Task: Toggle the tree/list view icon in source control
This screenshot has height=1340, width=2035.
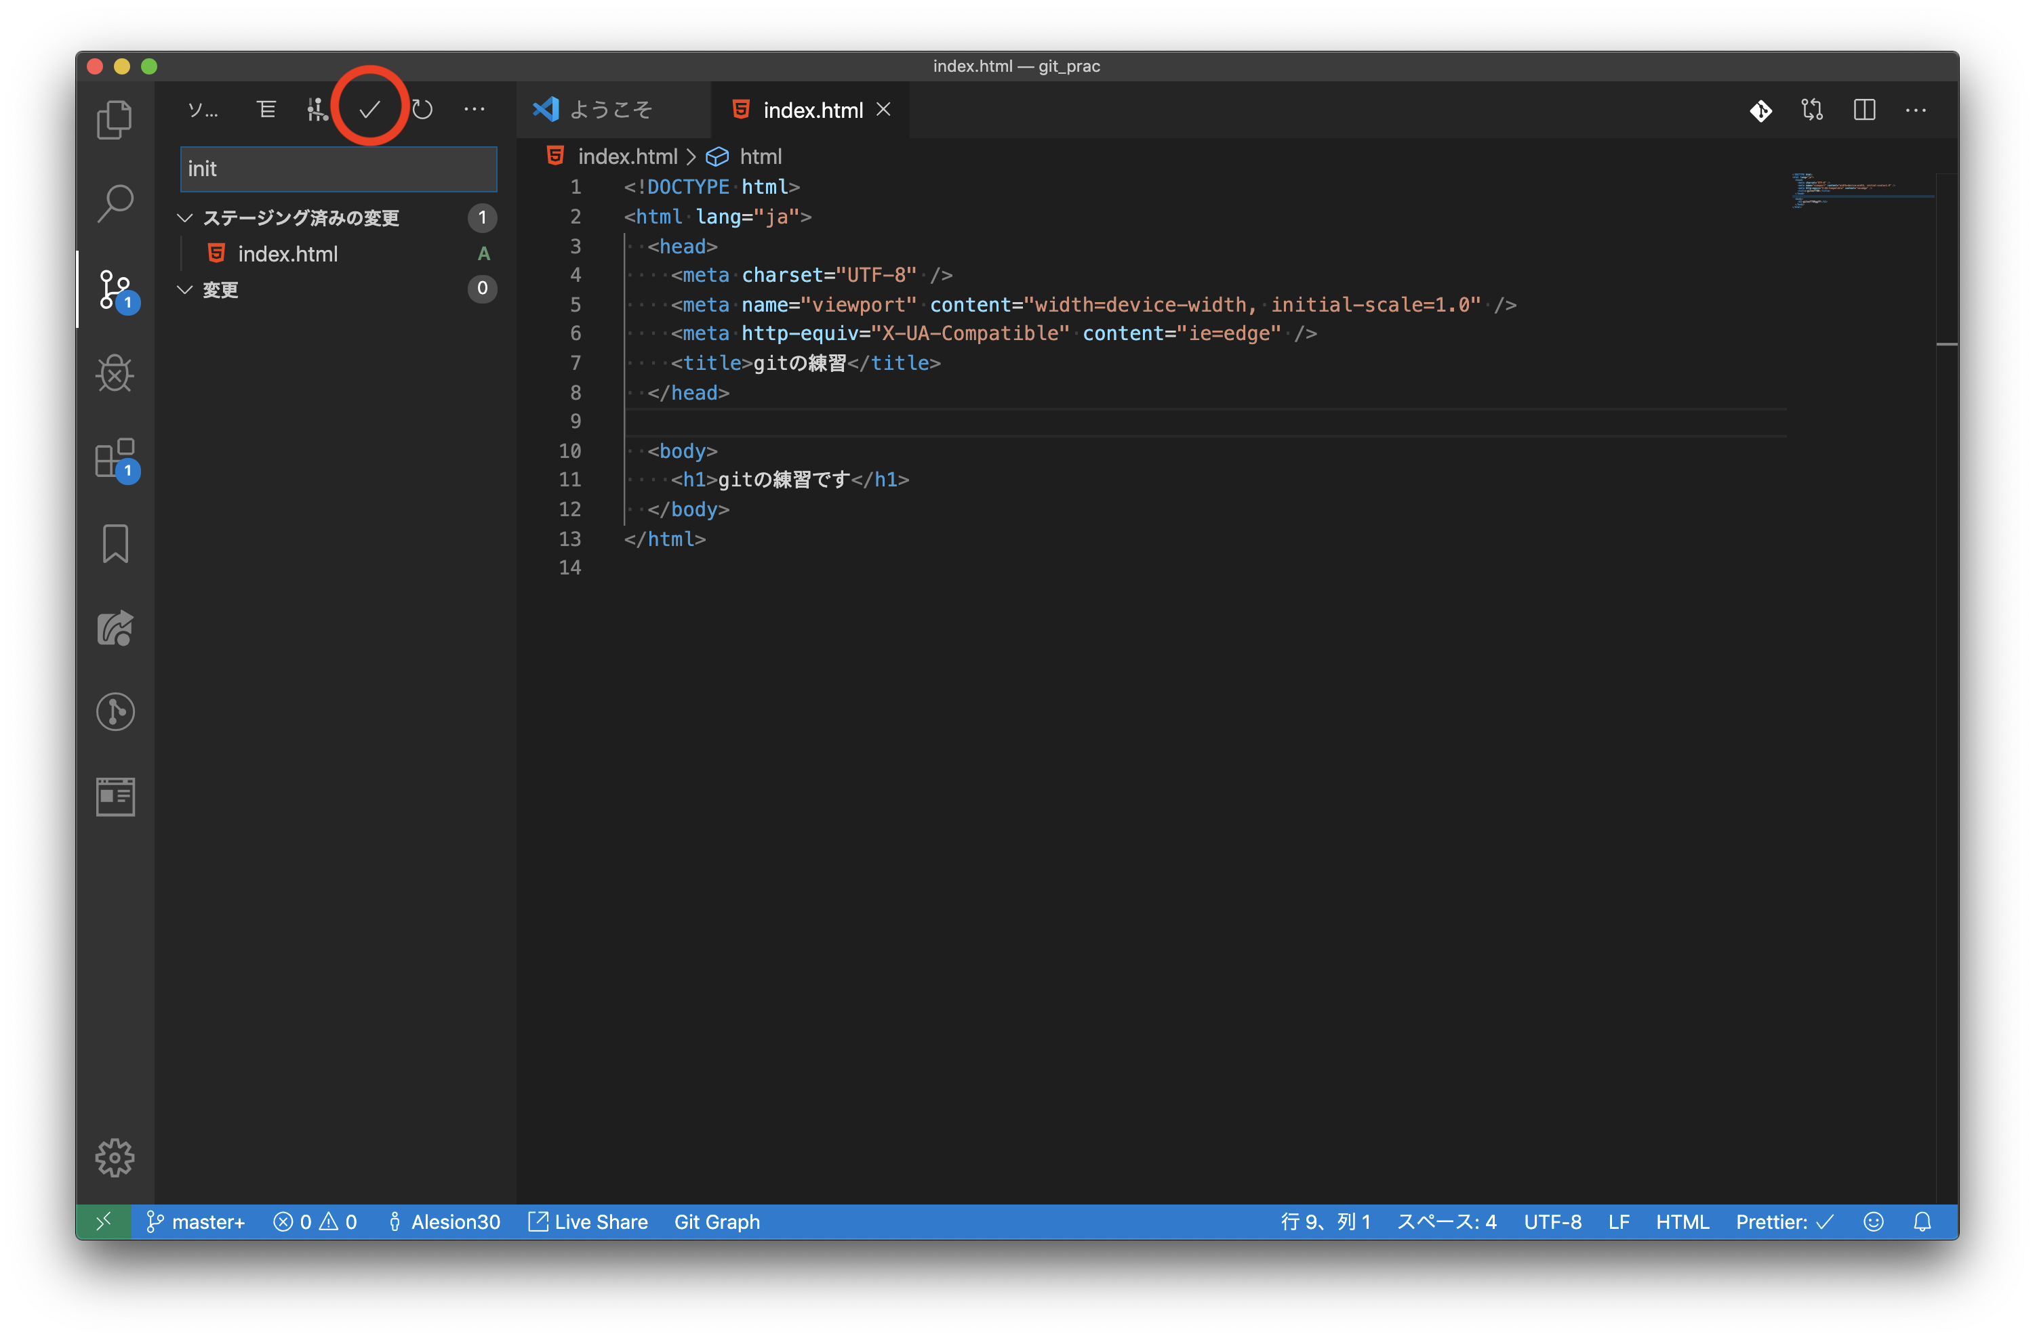Action: point(267,109)
